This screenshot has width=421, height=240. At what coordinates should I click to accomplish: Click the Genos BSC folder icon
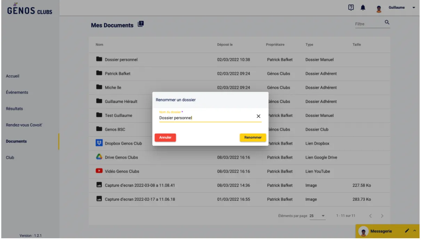coord(100,129)
